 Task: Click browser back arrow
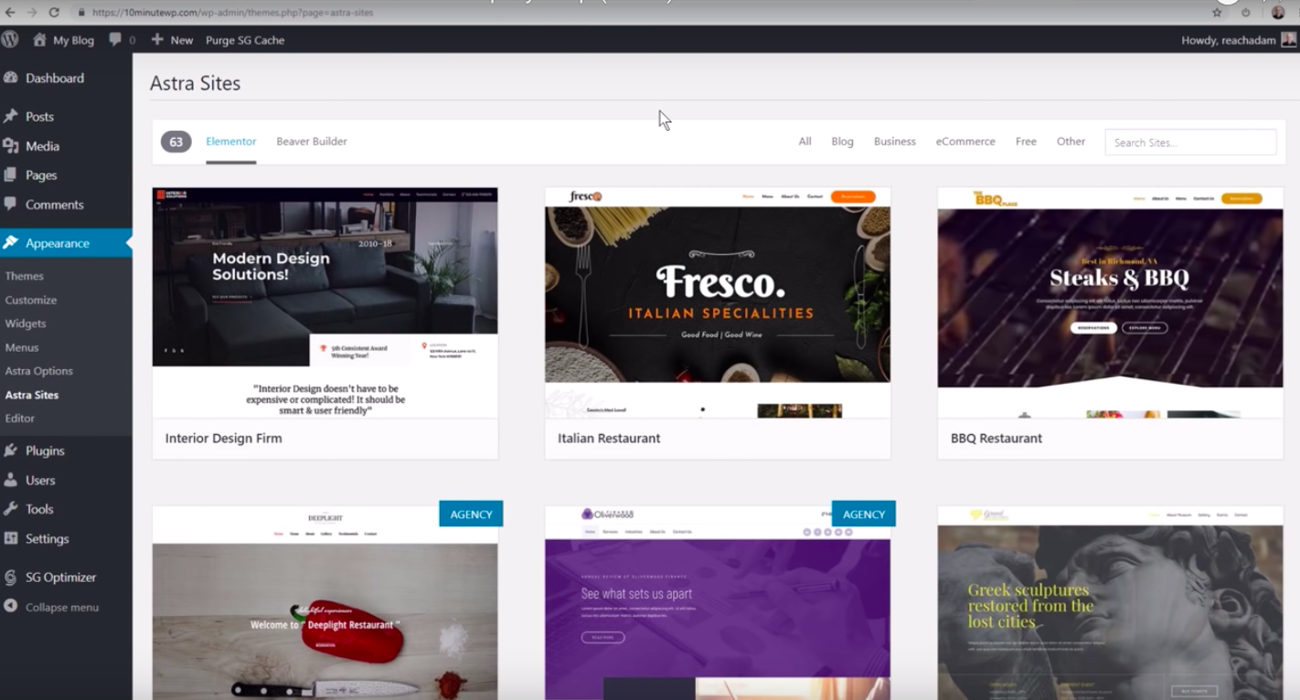(10, 12)
